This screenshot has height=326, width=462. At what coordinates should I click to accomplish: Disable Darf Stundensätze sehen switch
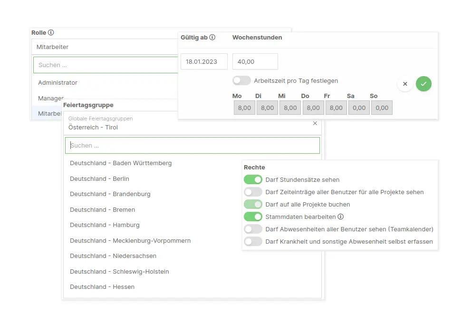tap(253, 180)
